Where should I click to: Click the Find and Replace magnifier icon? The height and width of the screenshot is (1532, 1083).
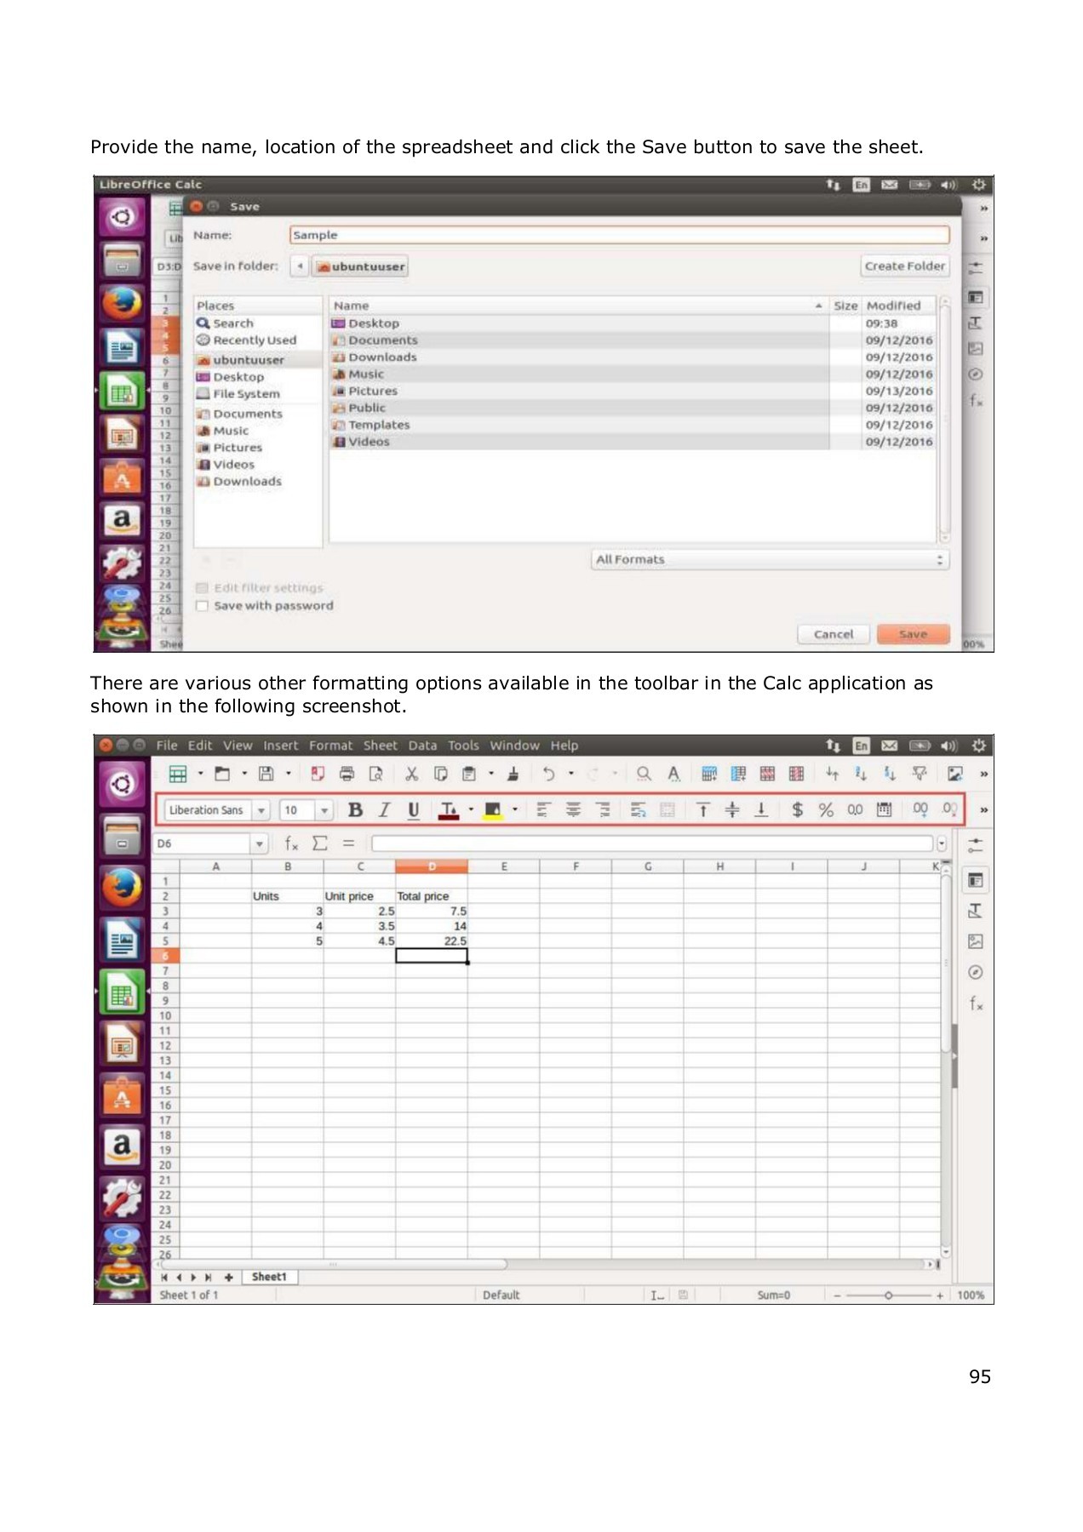click(644, 774)
